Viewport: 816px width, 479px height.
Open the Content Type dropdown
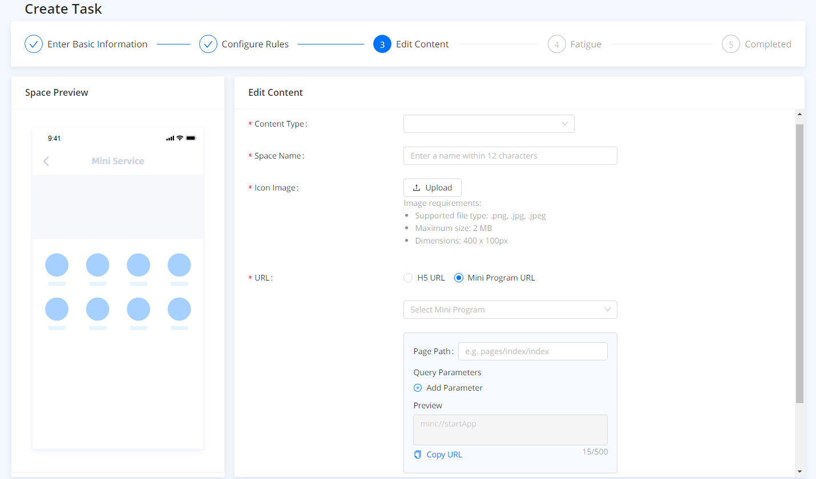tap(488, 124)
